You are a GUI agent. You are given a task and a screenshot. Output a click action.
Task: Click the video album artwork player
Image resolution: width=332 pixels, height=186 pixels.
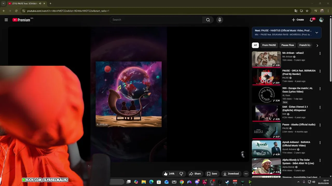coord(129,94)
